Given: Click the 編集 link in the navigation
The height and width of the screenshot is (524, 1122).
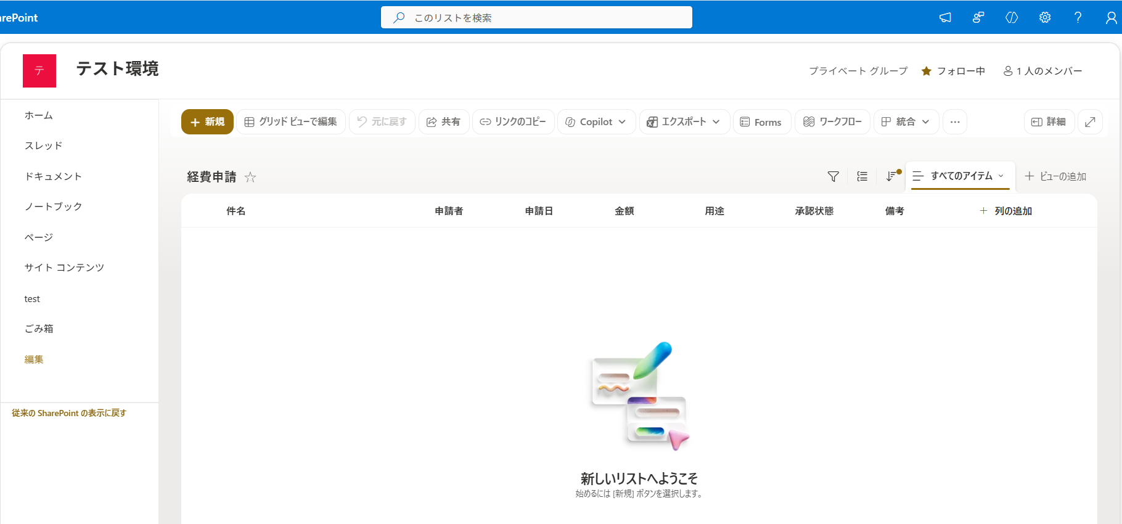Looking at the screenshot, I should pyautogui.click(x=34, y=359).
